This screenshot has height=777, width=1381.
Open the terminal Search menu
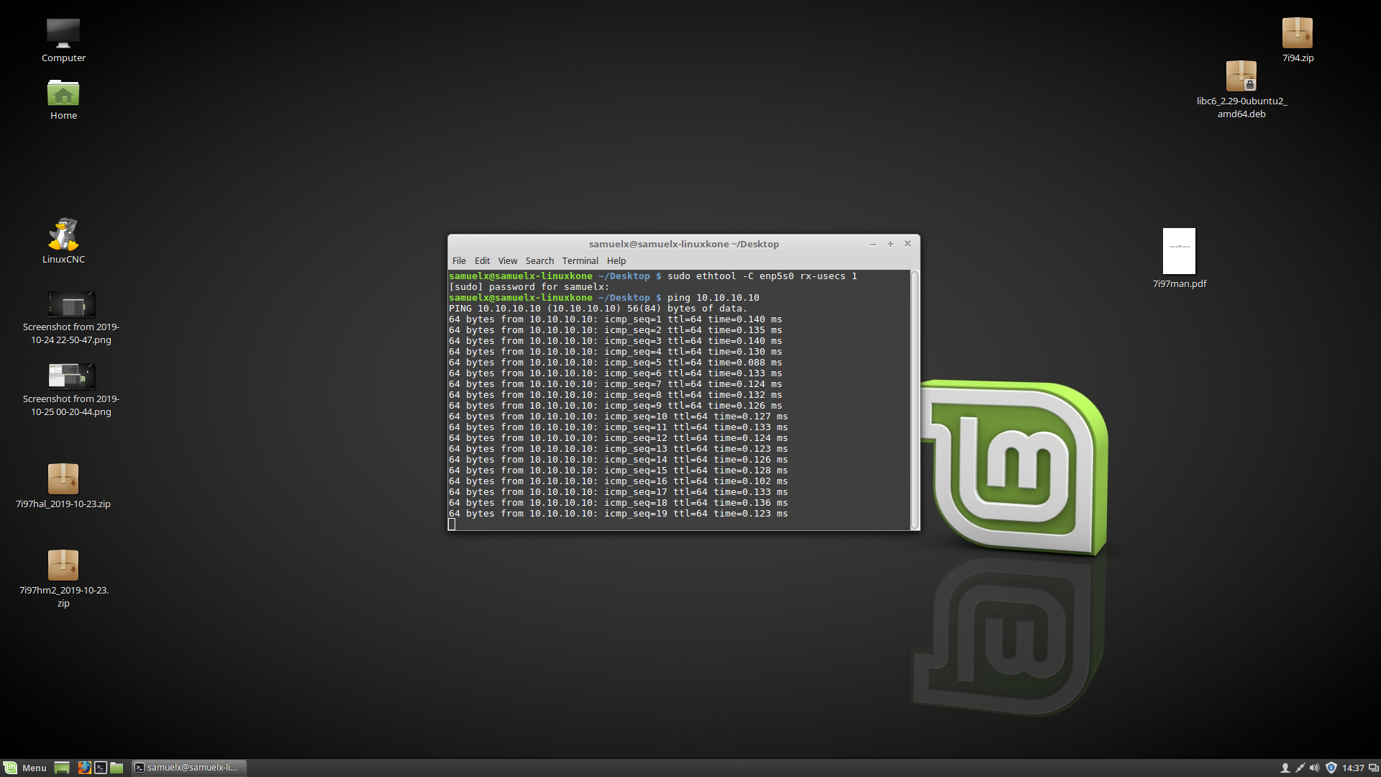539,261
